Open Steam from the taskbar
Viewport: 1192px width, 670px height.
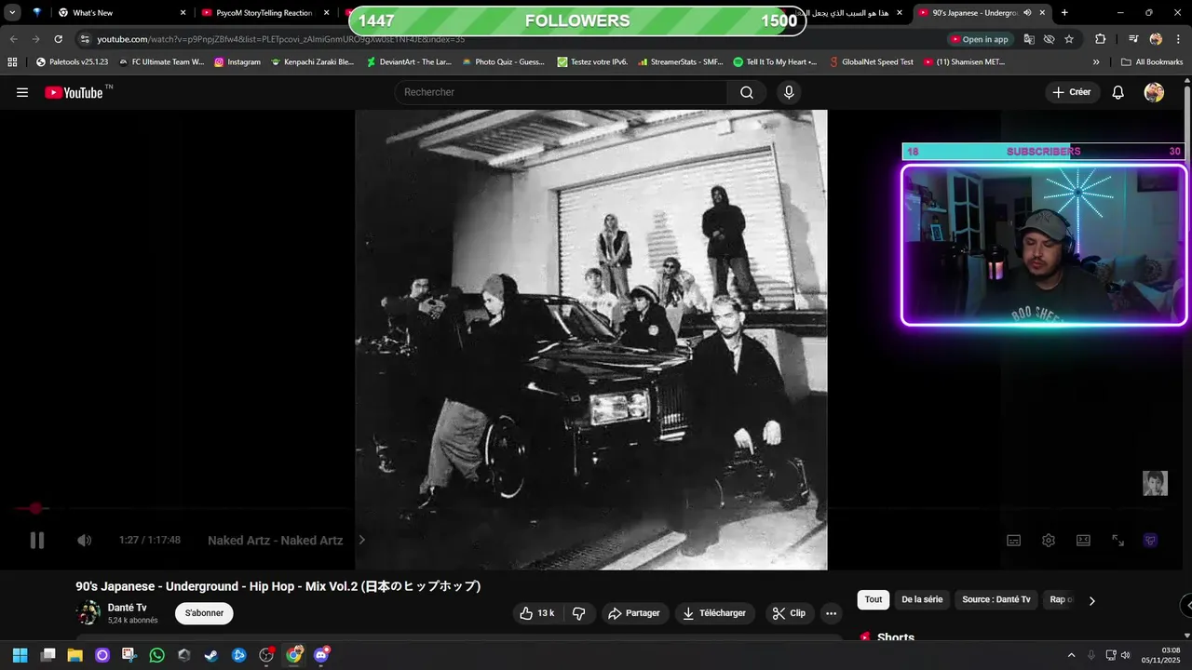(211, 655)
